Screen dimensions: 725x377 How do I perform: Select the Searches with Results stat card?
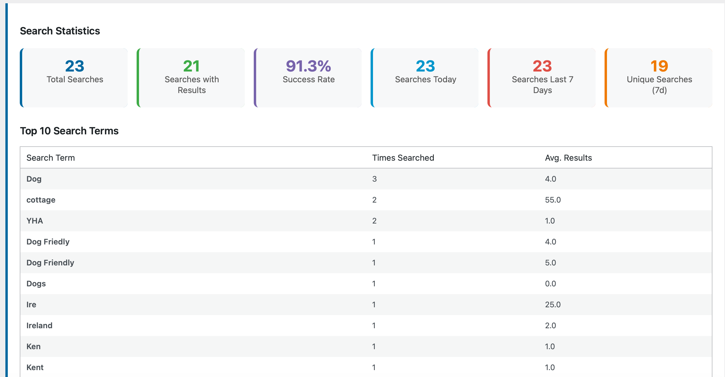point(191,77)
